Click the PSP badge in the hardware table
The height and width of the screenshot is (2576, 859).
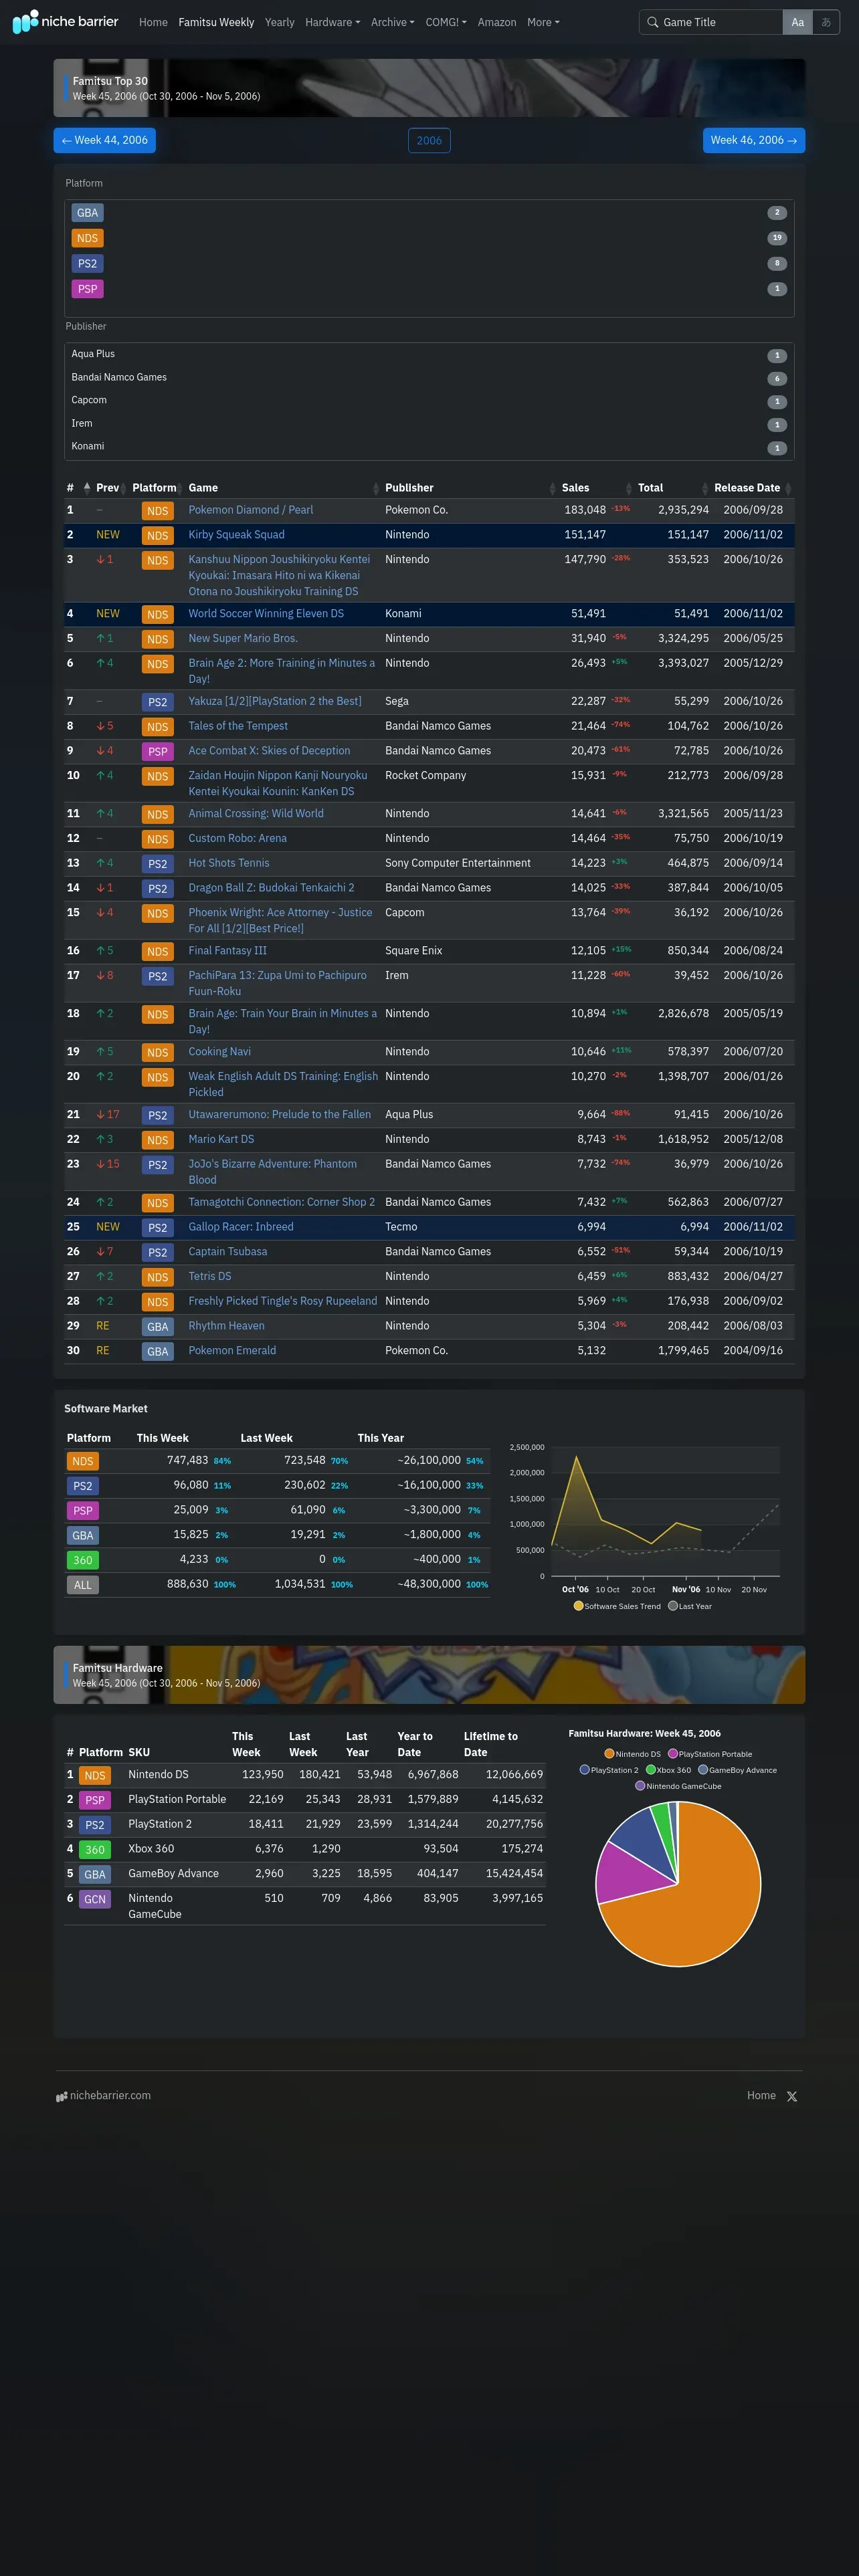(x=95, y=1800)
